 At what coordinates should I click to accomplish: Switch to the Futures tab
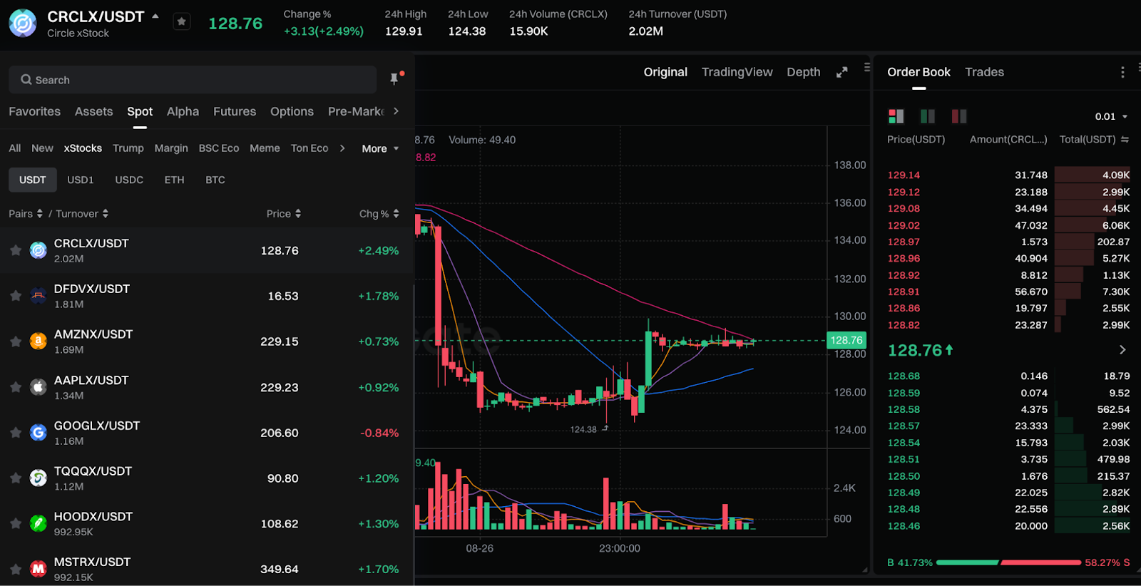click(x=235, y=111)
